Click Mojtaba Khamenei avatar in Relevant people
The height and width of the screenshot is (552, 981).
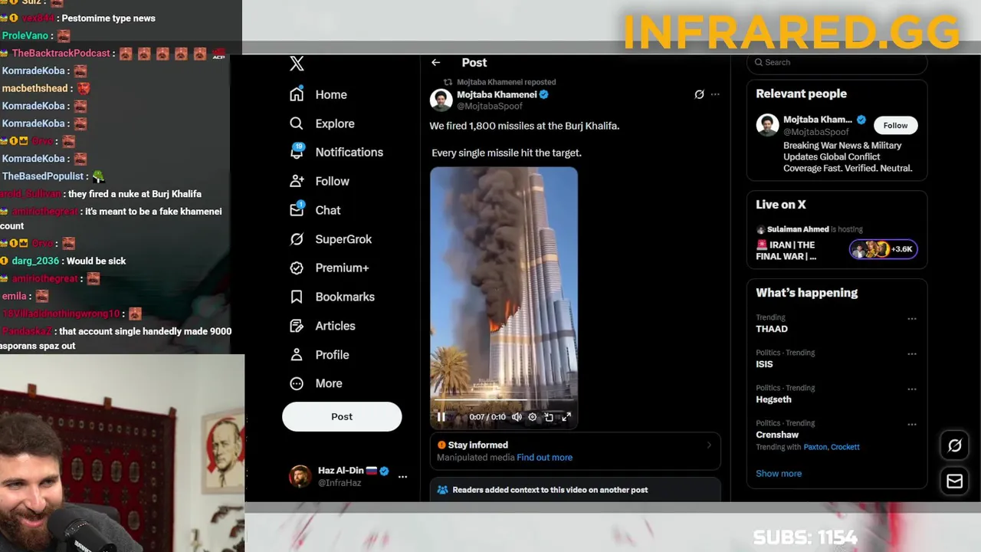click(x=767, y=125)
